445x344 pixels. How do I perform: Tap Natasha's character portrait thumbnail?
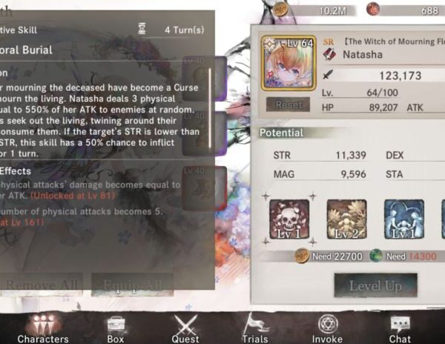[x=289, y=63]
